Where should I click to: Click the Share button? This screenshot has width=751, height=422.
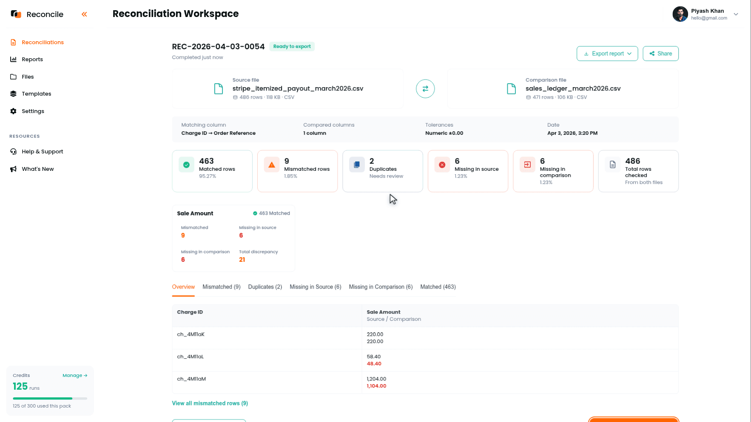[660, 54]
